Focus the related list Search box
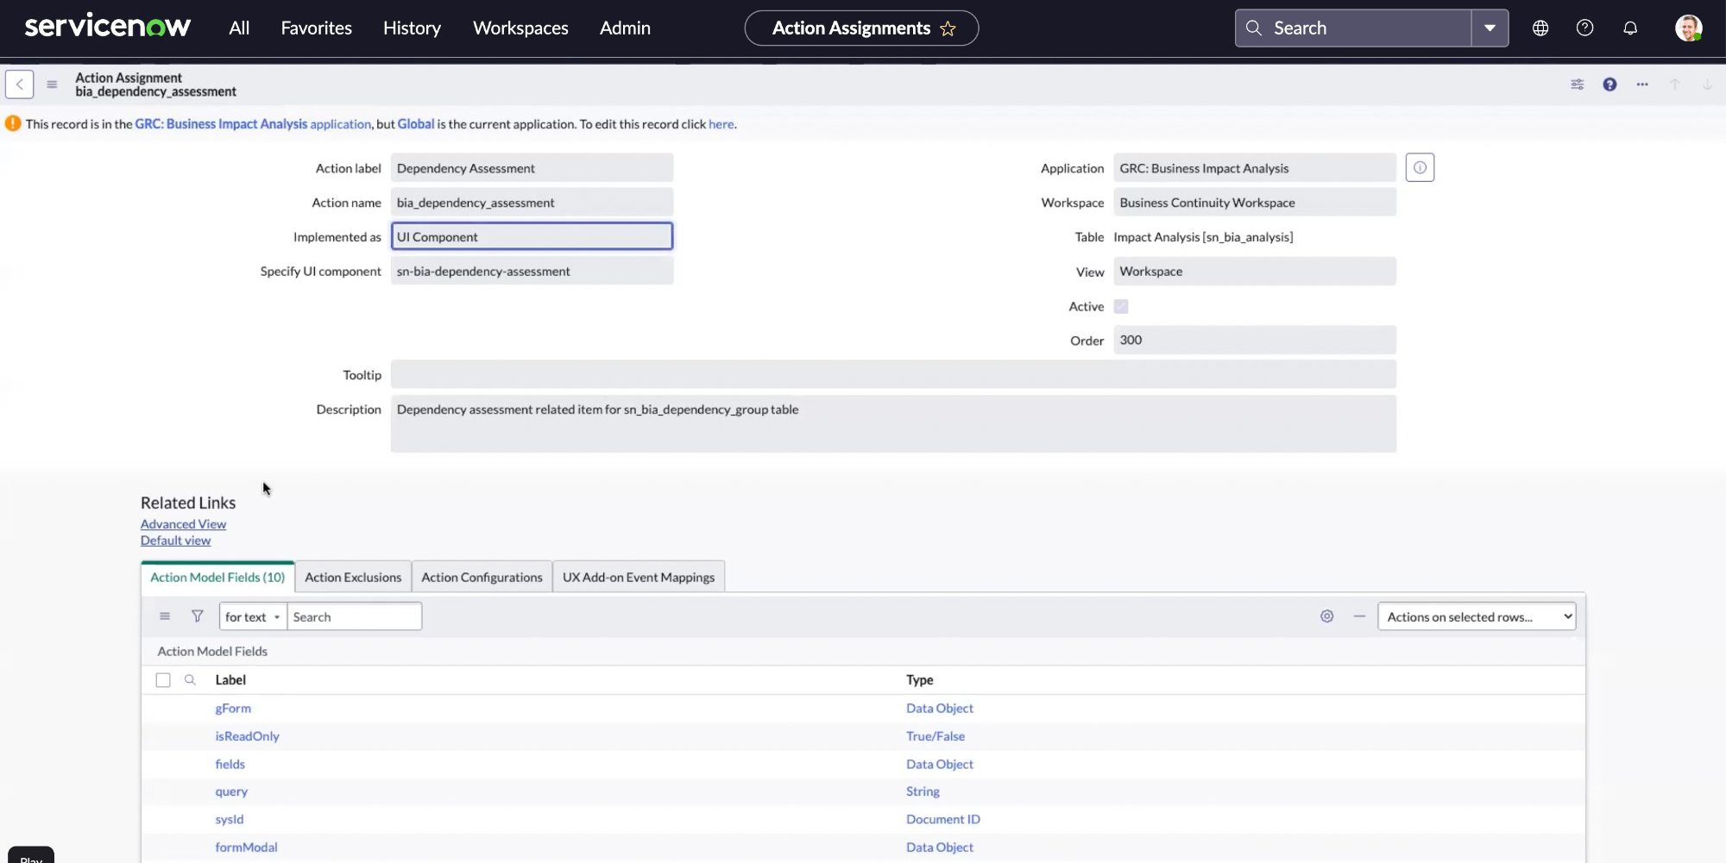The image size is (1726, 863). click(x=354, y=616)
